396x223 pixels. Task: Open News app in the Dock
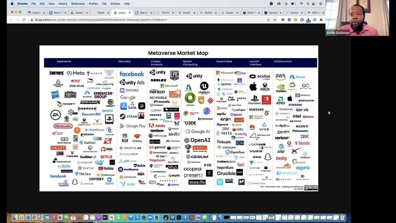[112, 218]
